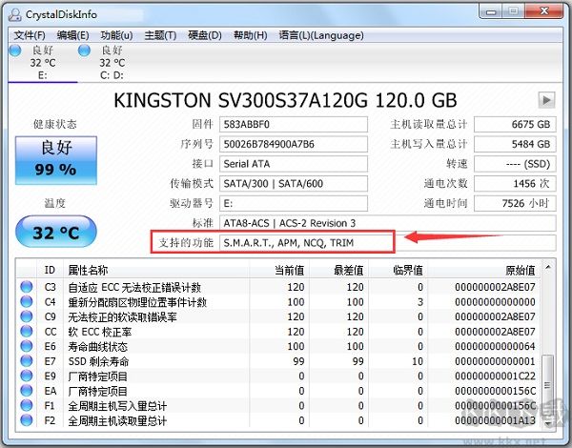Click the 32 °C temperature button
The image size is (572, 448).
pyautogui.click(x=56, y=232)
